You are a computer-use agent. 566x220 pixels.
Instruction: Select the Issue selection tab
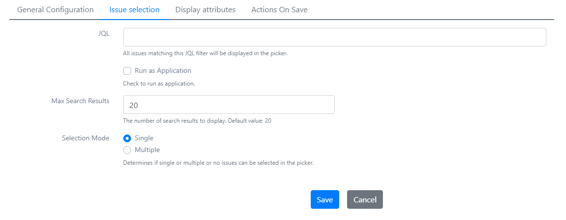[x=135, y=10]
